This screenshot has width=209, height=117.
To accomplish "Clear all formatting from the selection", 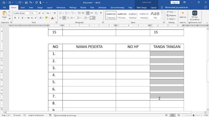I will point(55,13).
